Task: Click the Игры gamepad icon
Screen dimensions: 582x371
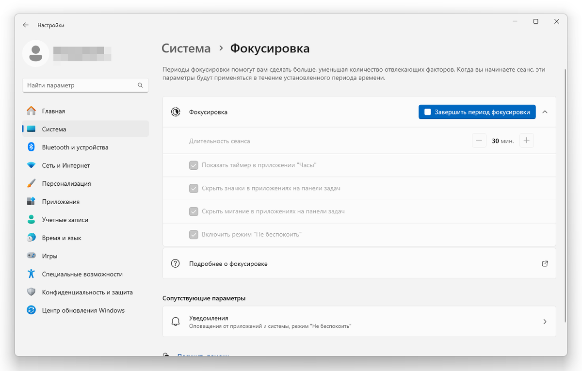Action: (x=32, y=256)
